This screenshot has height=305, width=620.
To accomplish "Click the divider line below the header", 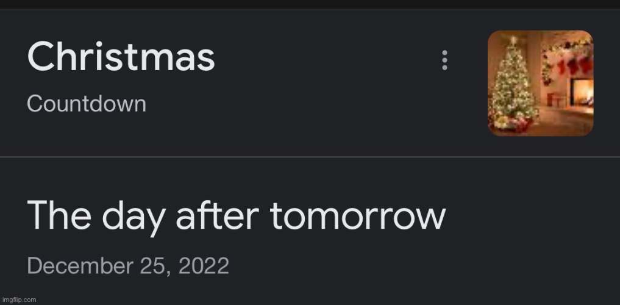I will 310,157.
